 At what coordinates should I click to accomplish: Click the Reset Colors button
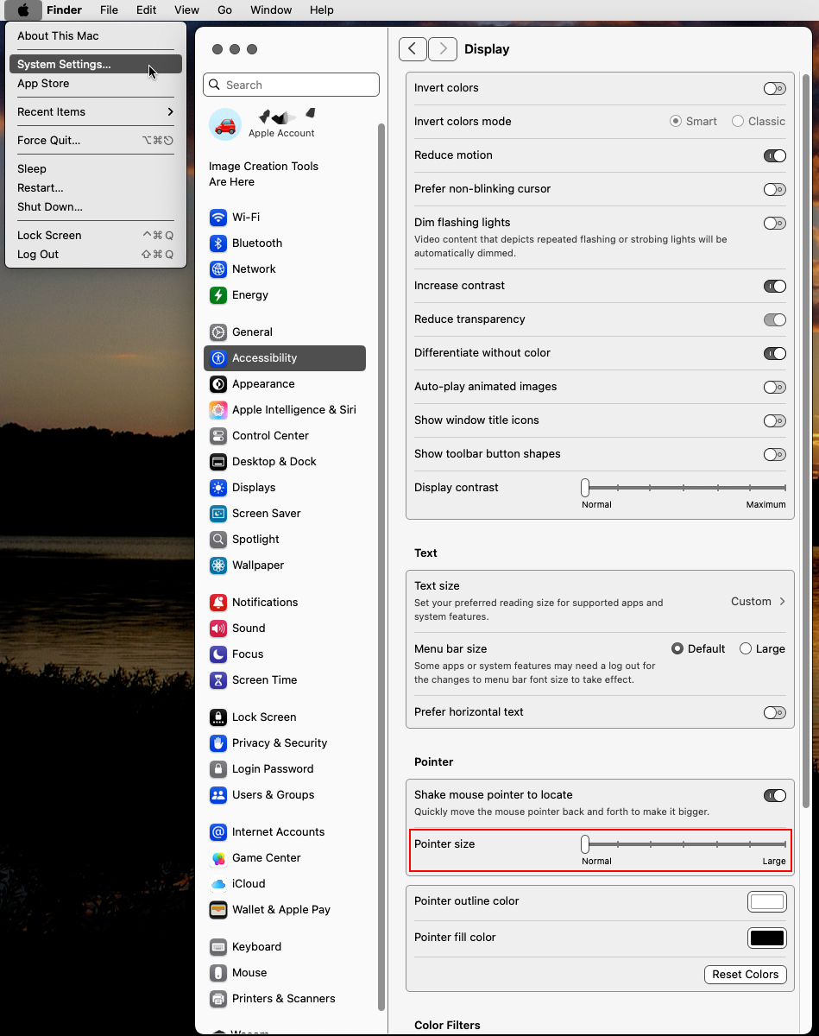[x=745, y=974]
